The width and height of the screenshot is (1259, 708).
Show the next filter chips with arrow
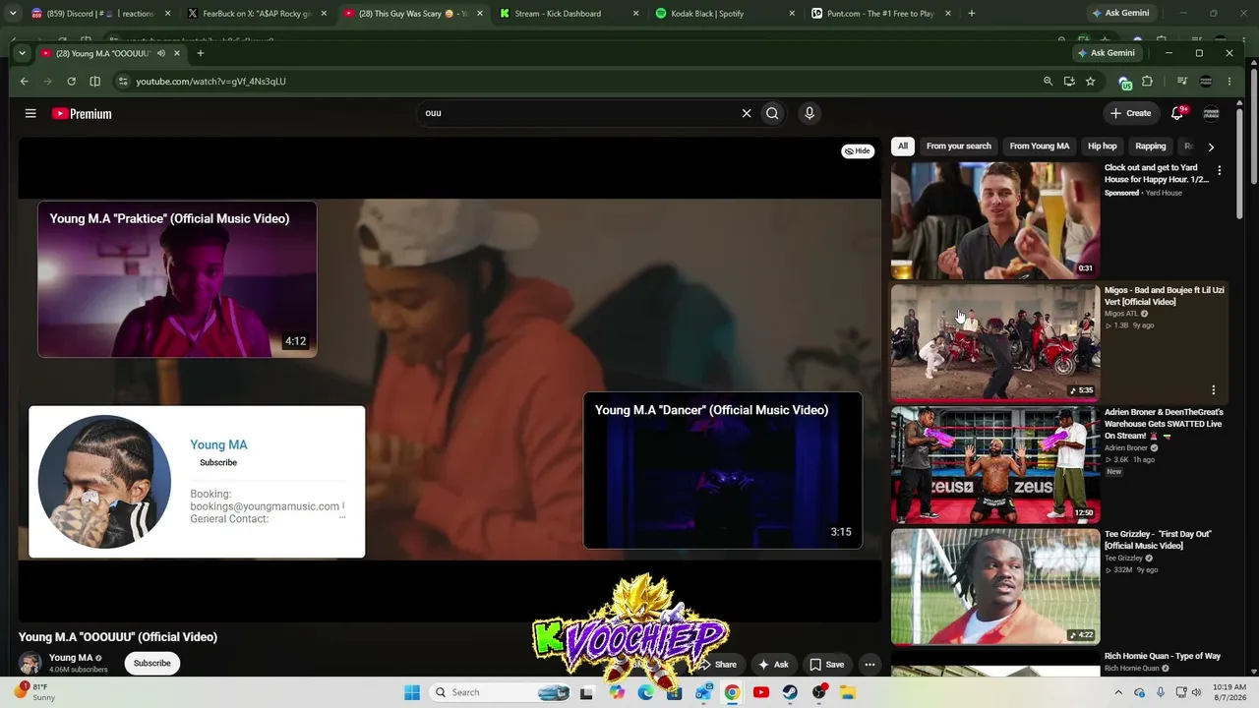[x=1211, y=147]
